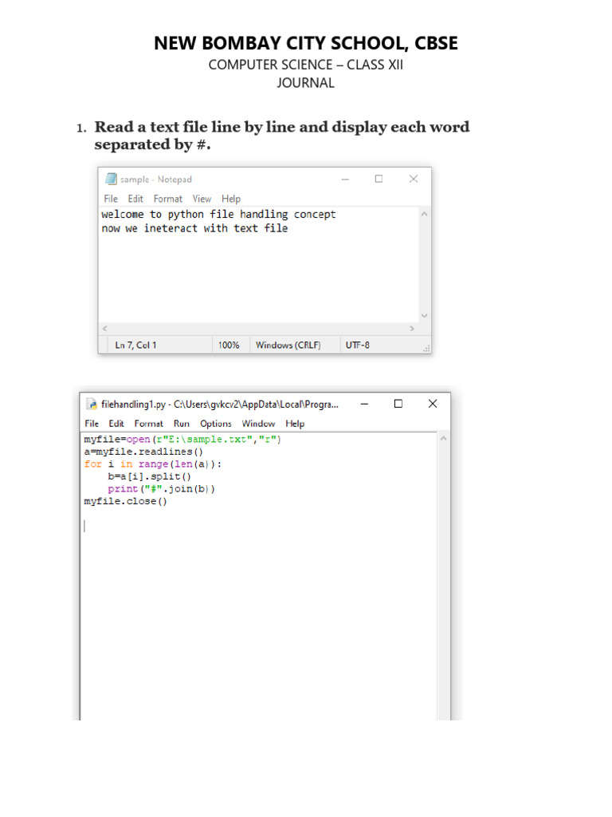
Task: Click 'Windows (CRLF)' status bar entry
Action: 288,345
